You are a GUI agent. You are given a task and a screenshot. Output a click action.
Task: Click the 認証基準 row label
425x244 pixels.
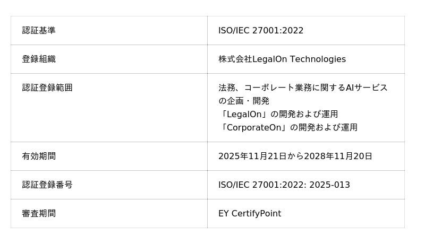(39, 31)
